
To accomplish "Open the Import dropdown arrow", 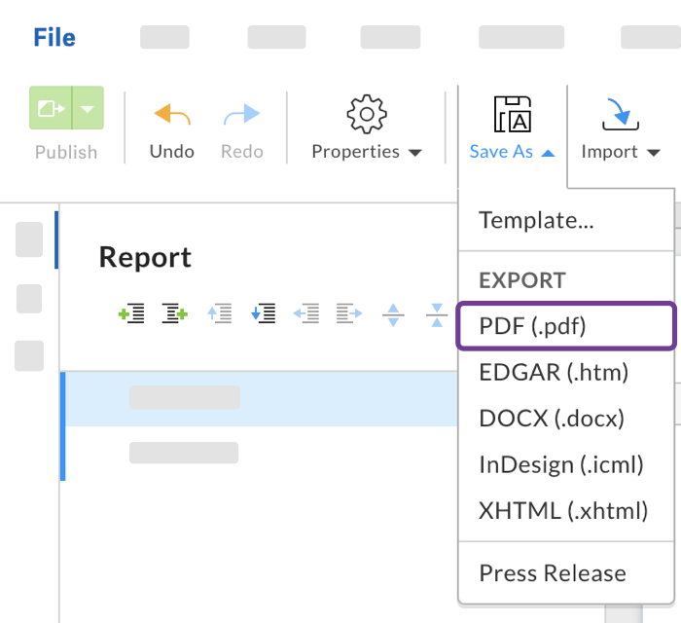I will (653, 153).
